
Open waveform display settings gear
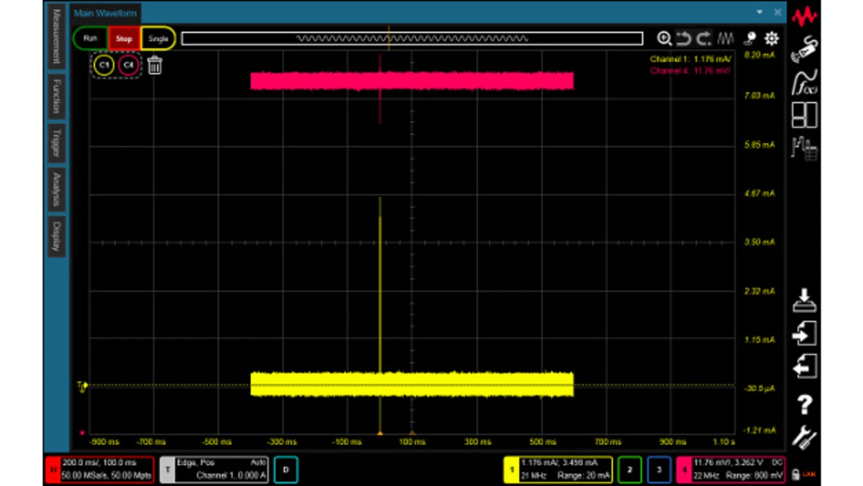771,38
